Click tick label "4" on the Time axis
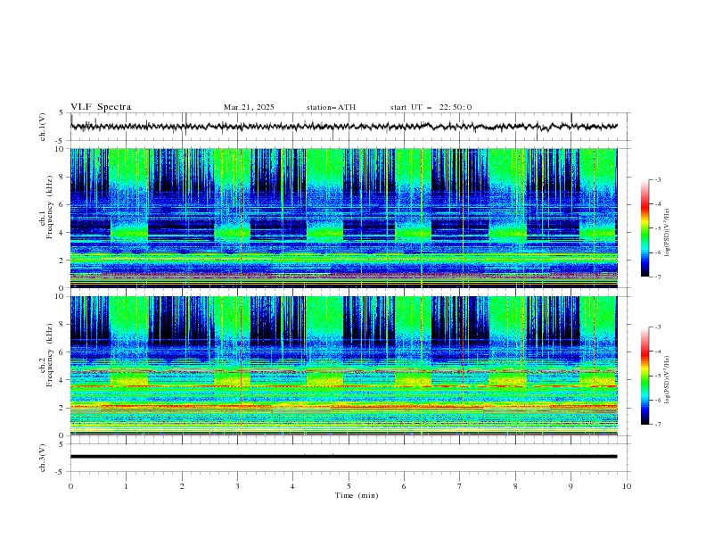 (x=292, y=486)
